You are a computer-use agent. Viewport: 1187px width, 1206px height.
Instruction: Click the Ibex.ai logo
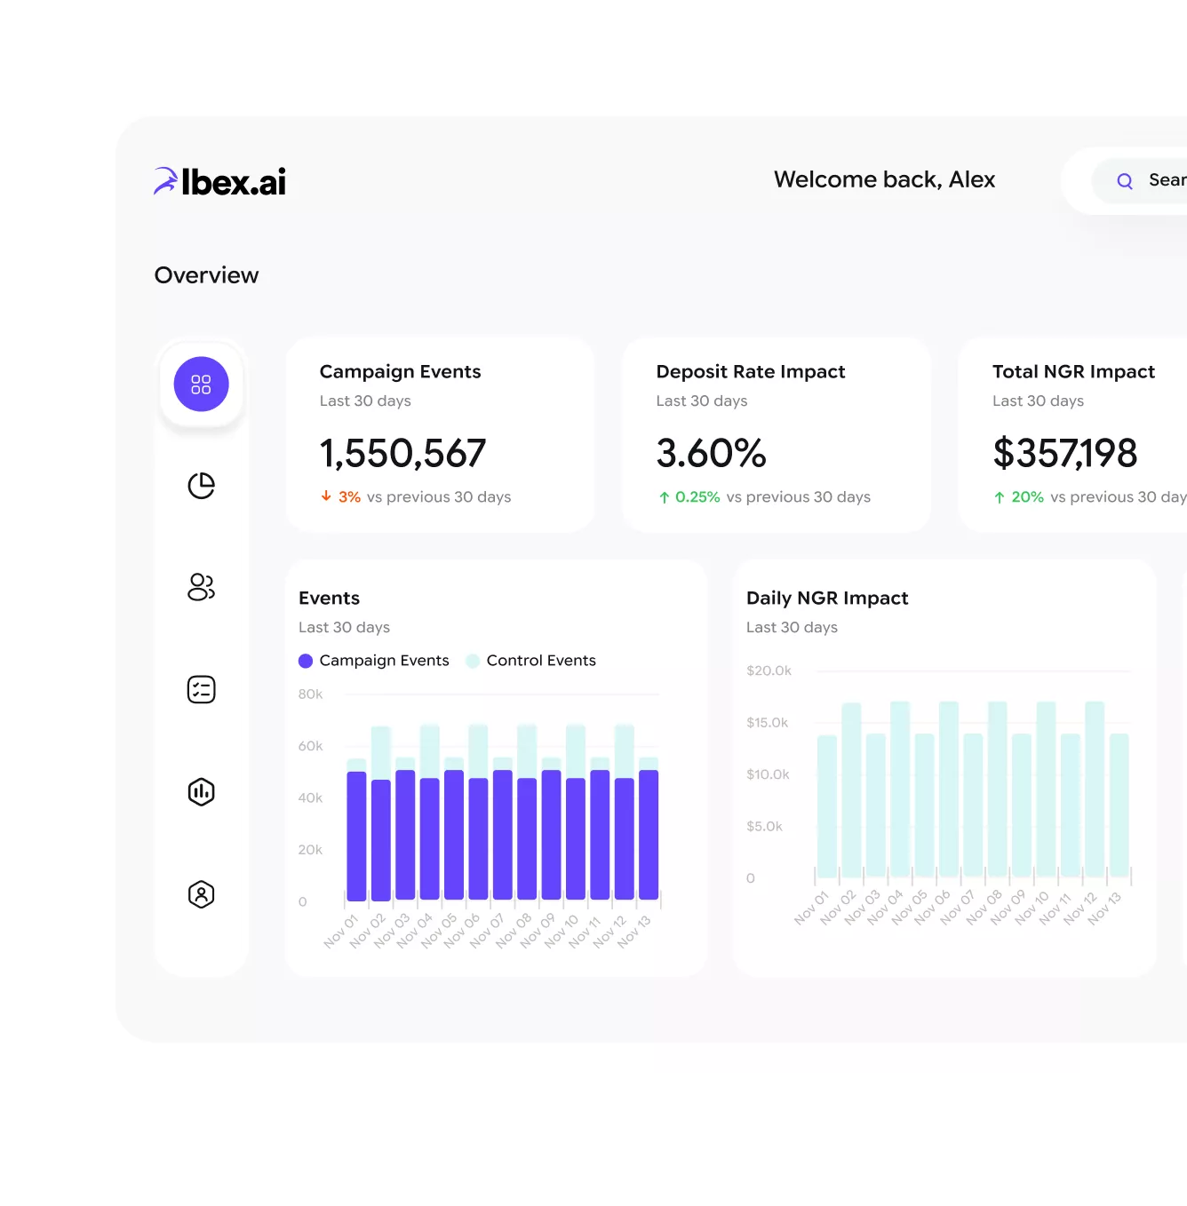point(219,181)
